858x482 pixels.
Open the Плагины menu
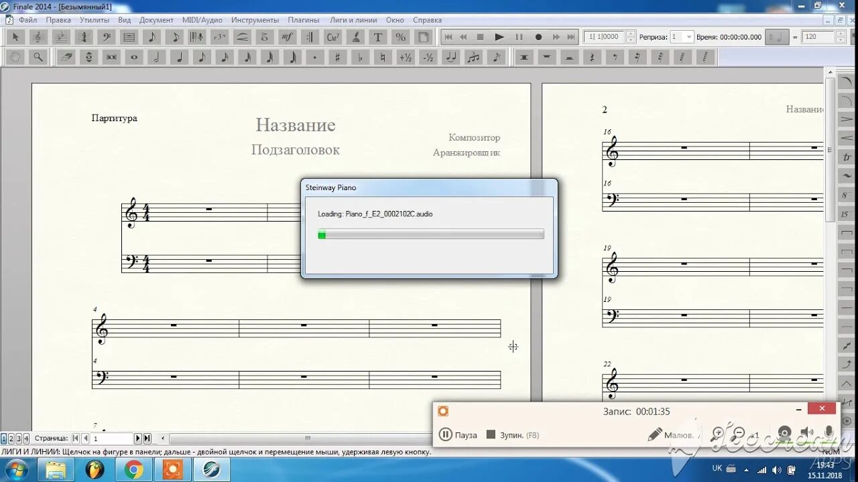click(303, 20)
